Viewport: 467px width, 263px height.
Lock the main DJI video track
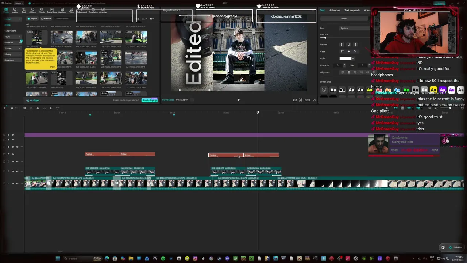(x=9, y=183)
